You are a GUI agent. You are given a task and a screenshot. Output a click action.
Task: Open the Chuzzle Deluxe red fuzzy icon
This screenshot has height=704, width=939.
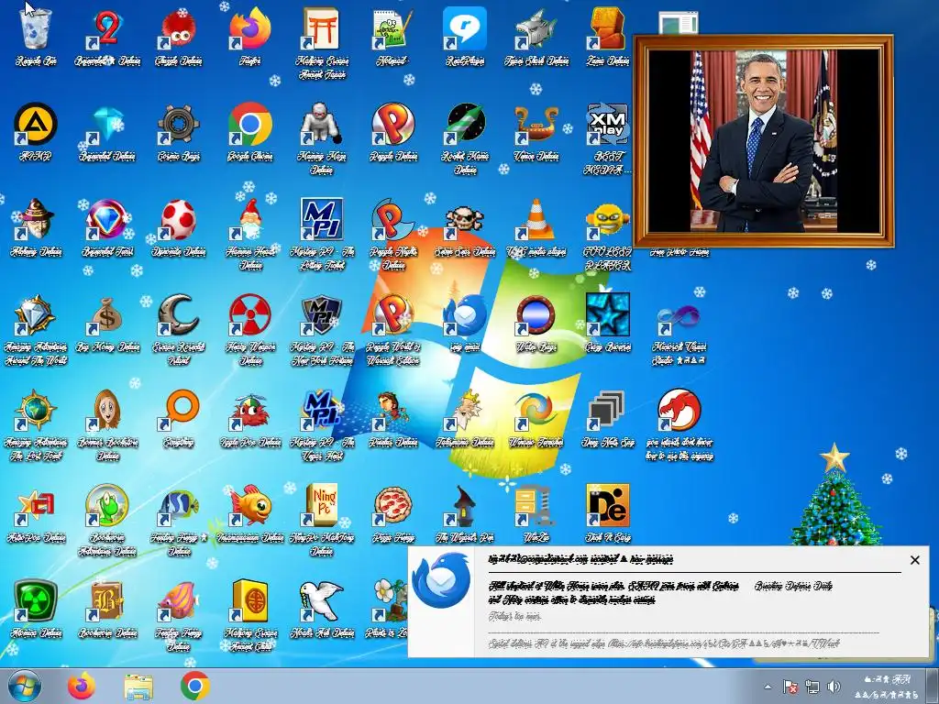(179, 28)
